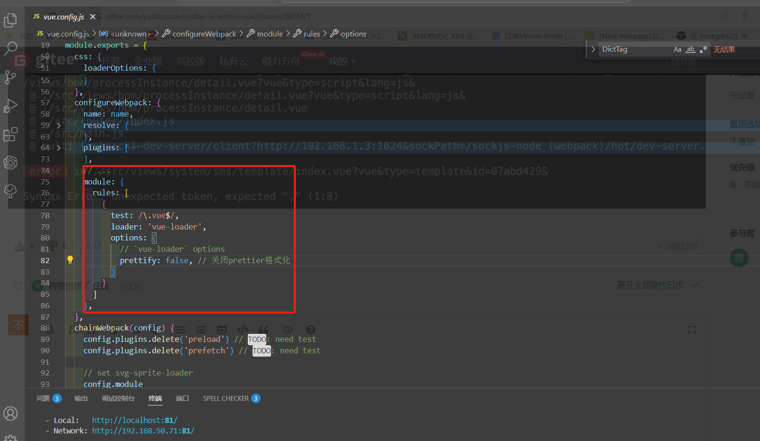Click the Gitee 搜开源 search box
The height and width of the screenshot is (441, 760).
712,61
